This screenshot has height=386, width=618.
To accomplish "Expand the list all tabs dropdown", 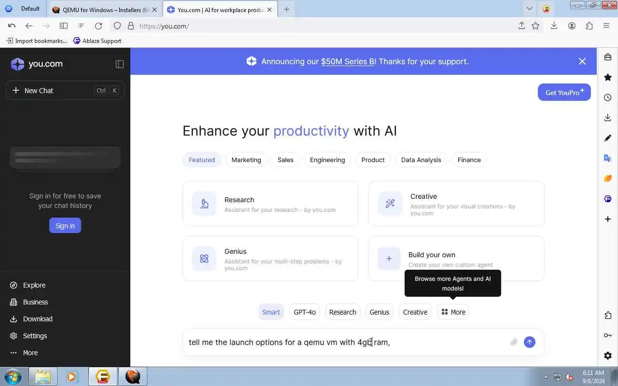I will point(530,9).
